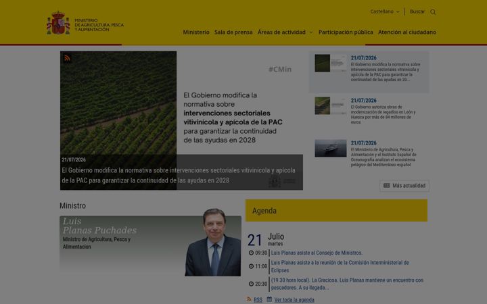Click the Luis Planas Puchades name
This screenshot has height=304, width=487.
pyautogui.click(x=99, y=226)
